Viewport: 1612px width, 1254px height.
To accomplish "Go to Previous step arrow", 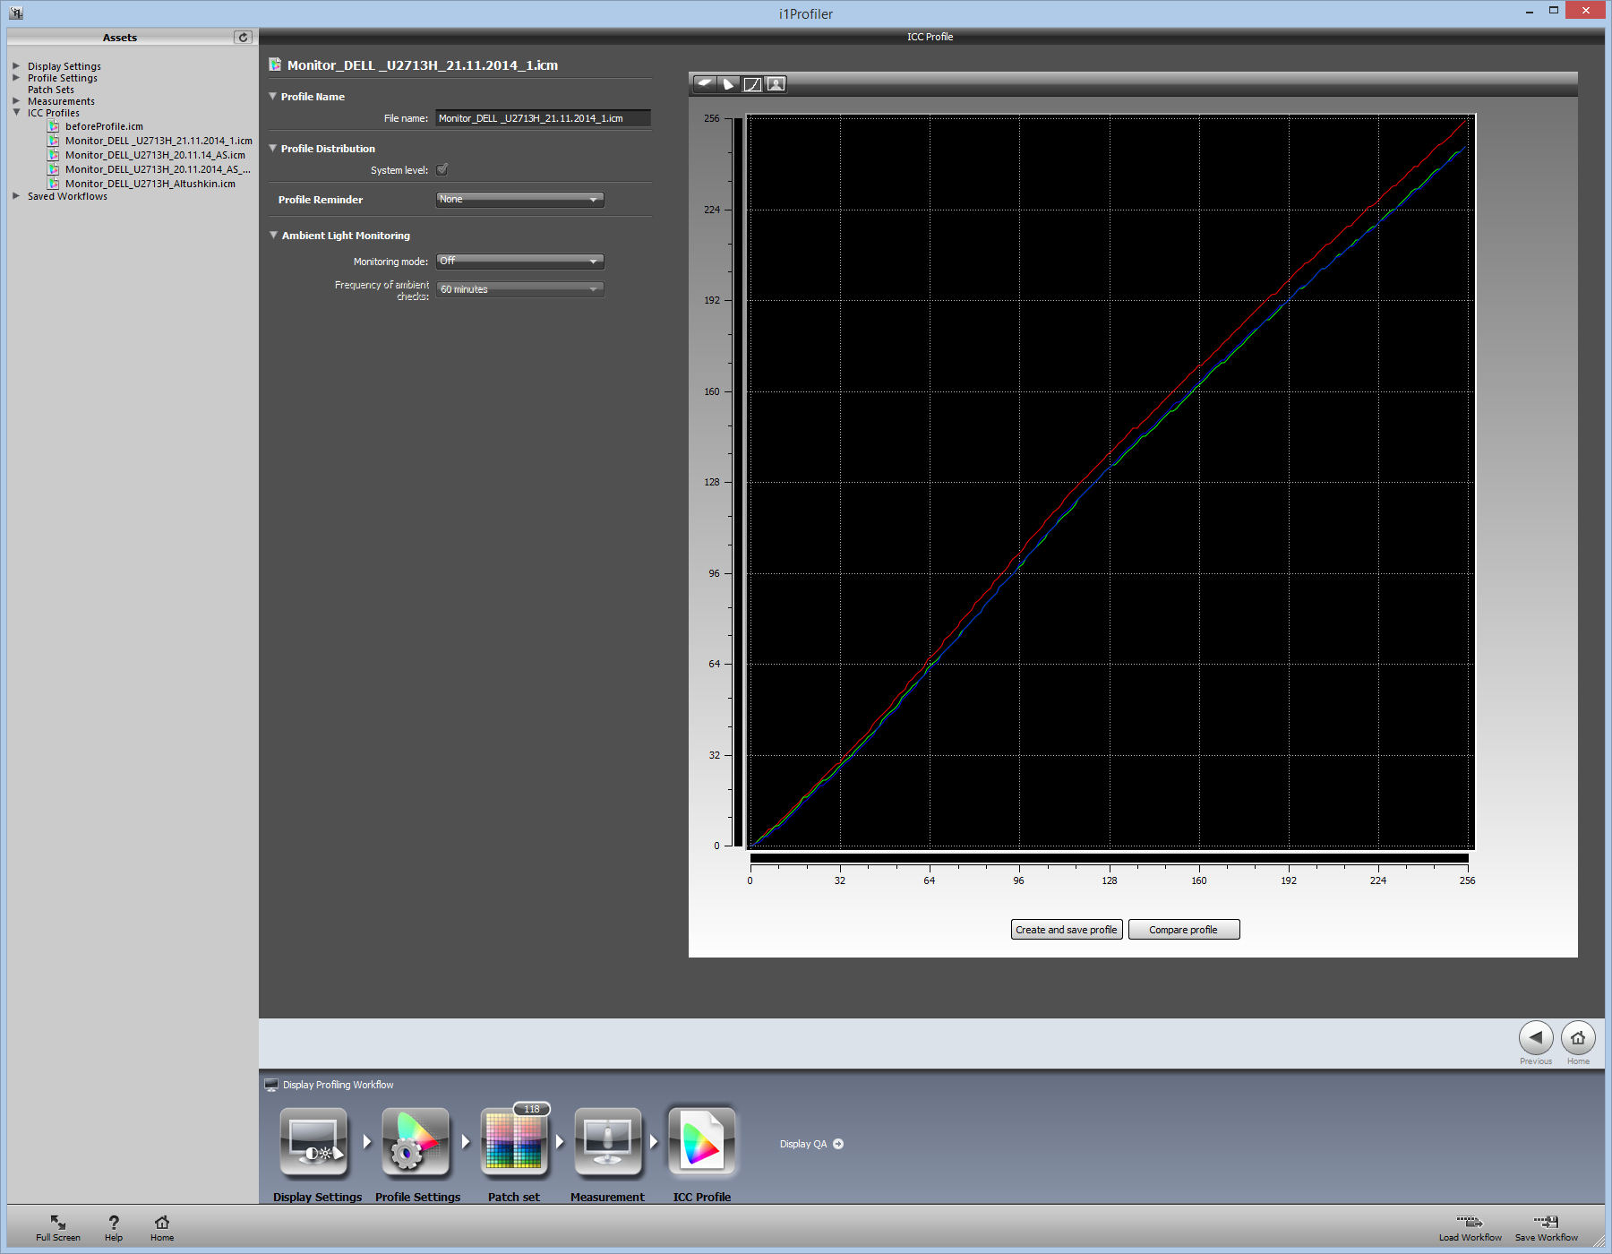I will (x=1536, y=1038).
